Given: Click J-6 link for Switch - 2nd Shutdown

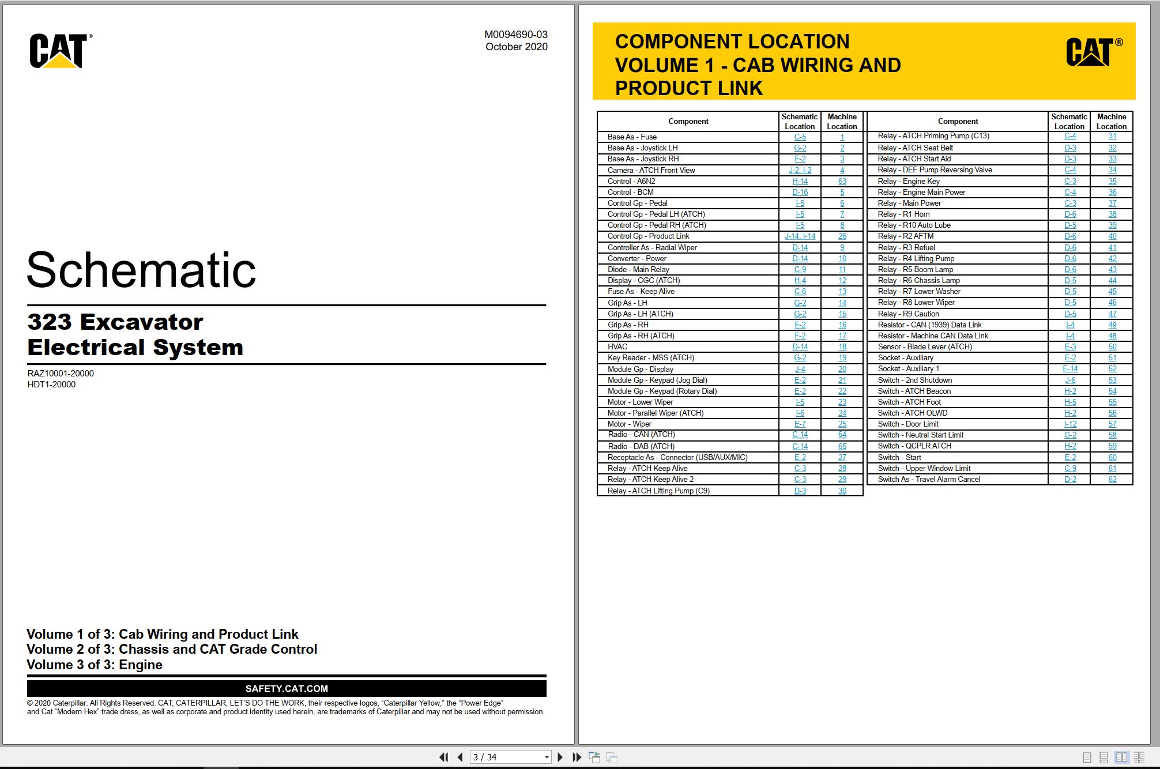Looking at the screenshot, I should [x=1070, y=380].
